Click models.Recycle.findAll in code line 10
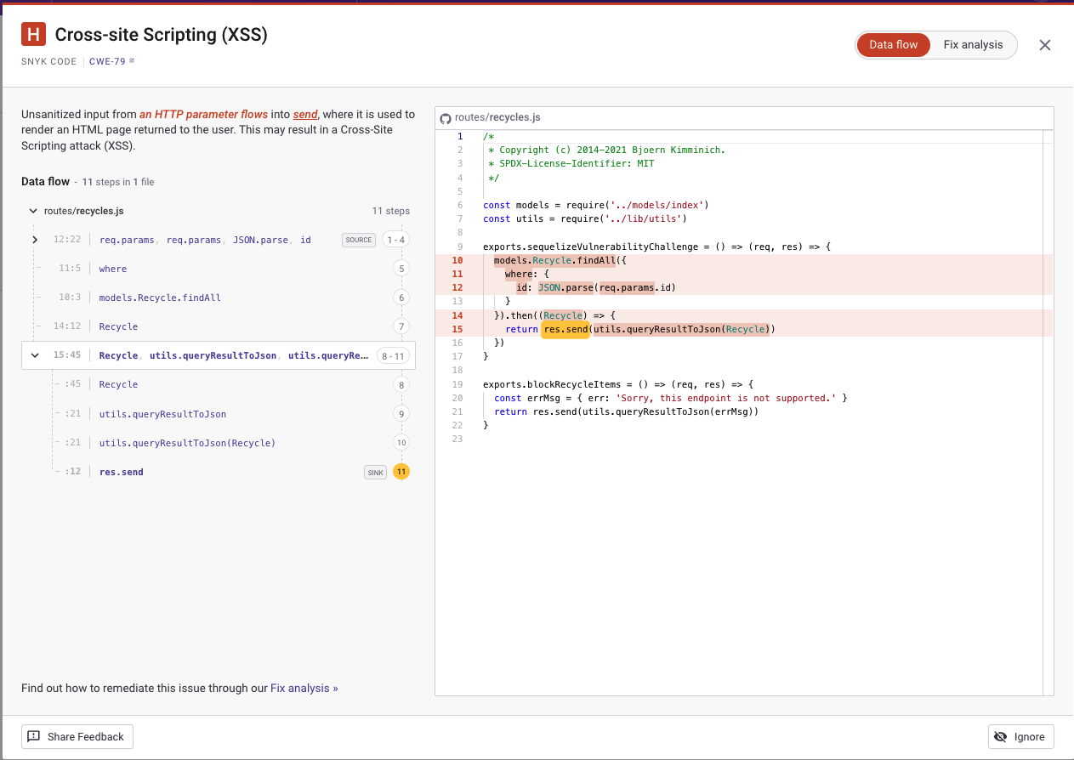Image resolution: width=1074 pixels, height=760 pixels. [554, 260]
